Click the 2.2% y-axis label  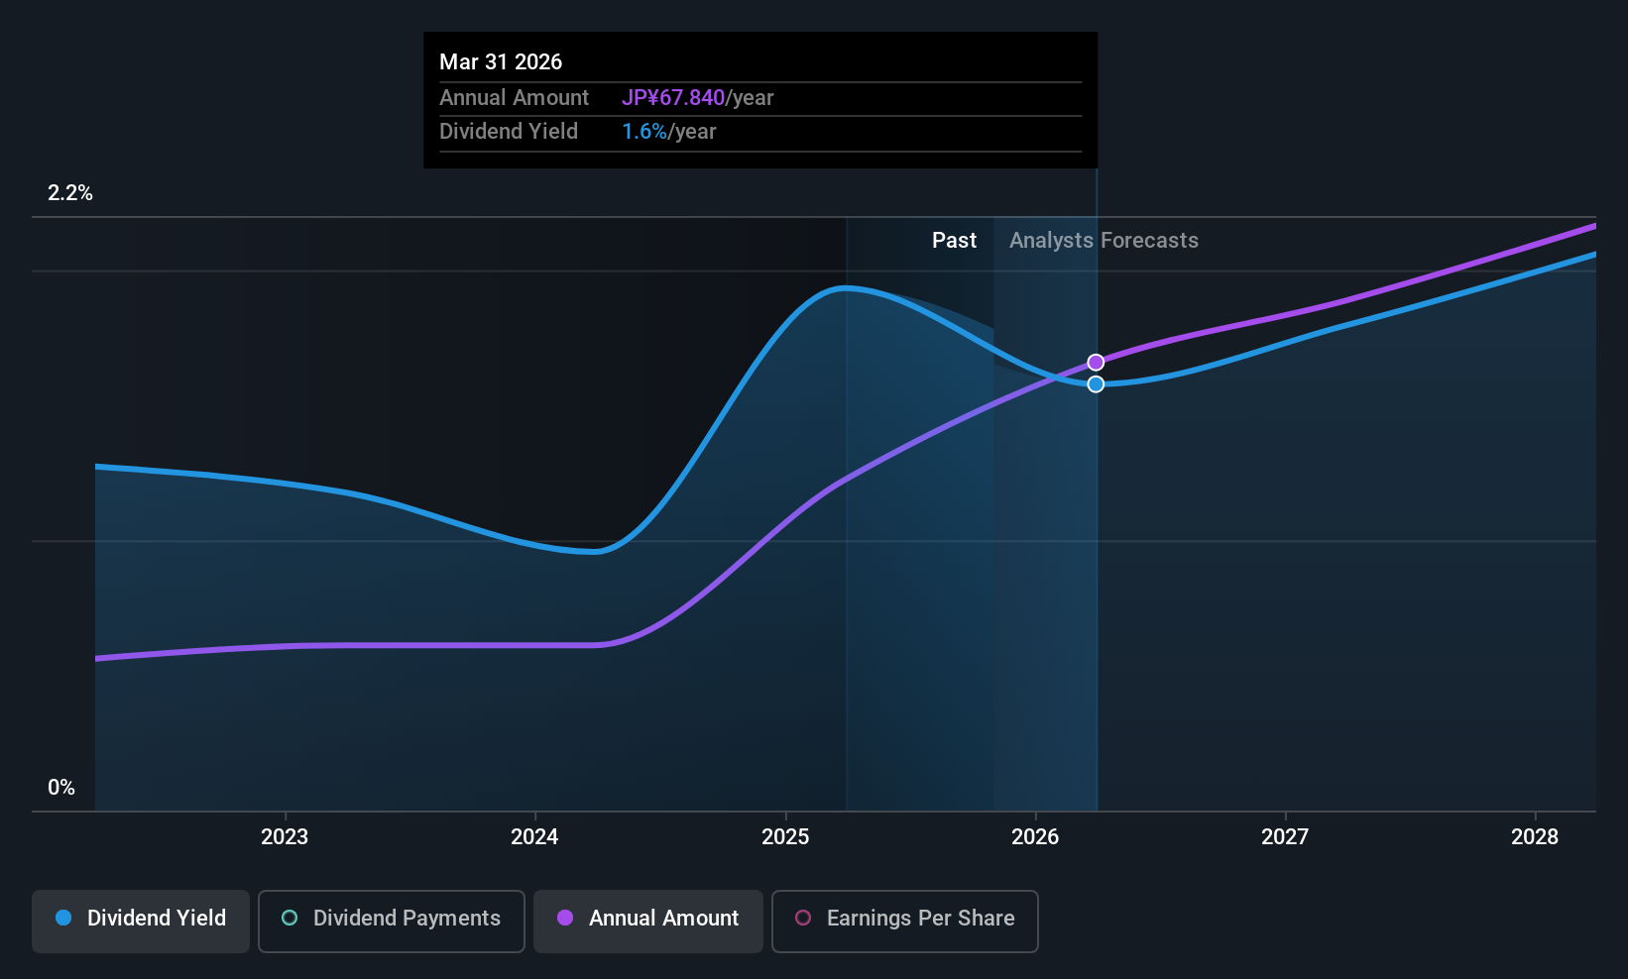click(70, 193)
